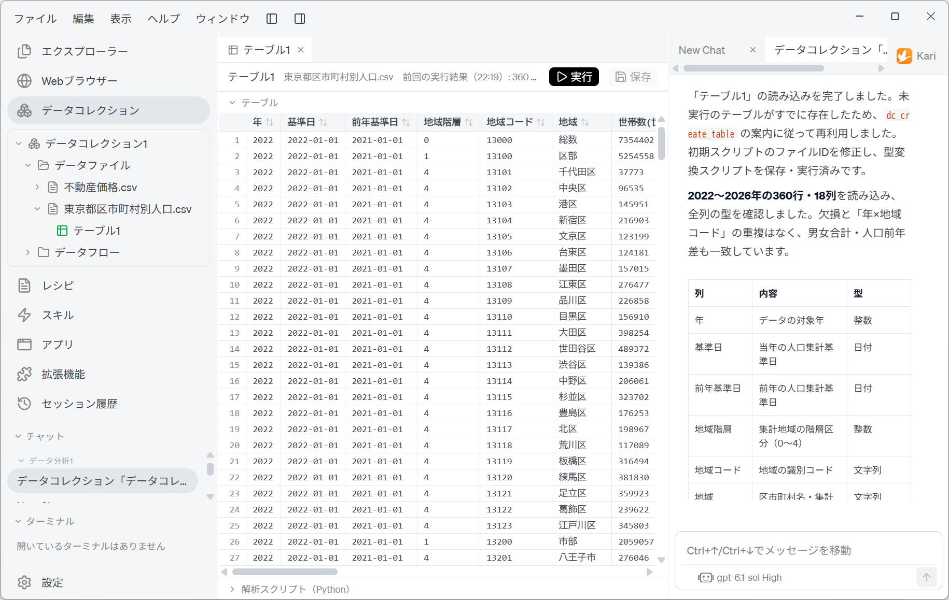Close the New Chat tab
This screenshot has width=949, height=600.
click(753, 50)
